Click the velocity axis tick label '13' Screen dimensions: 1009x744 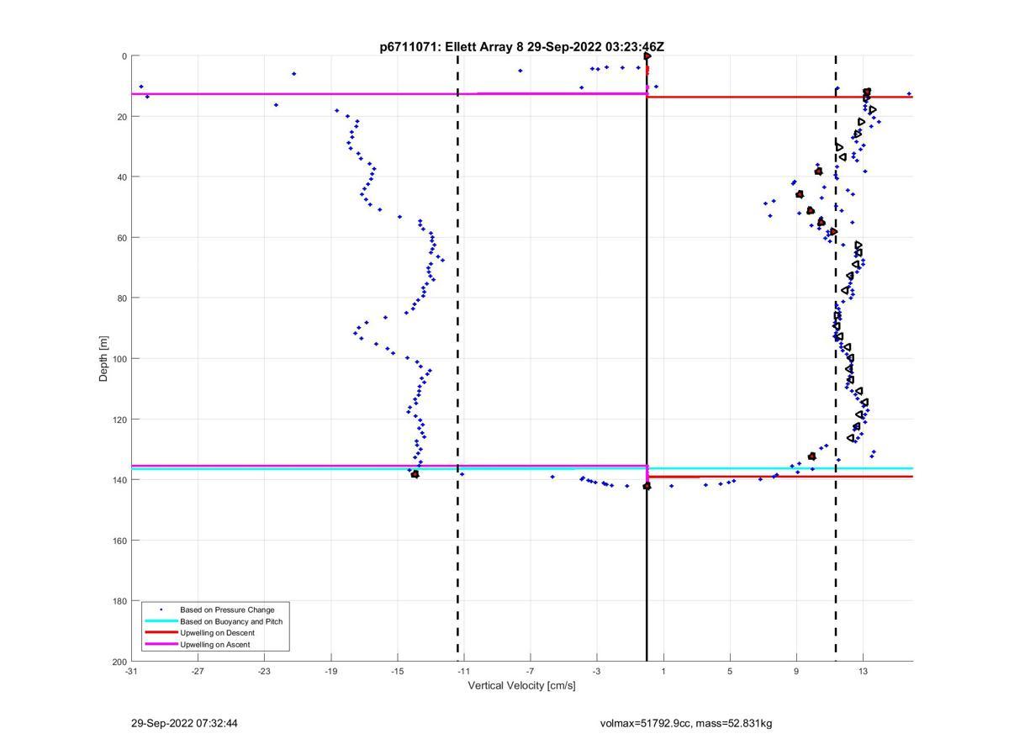(x=863, y=671)
